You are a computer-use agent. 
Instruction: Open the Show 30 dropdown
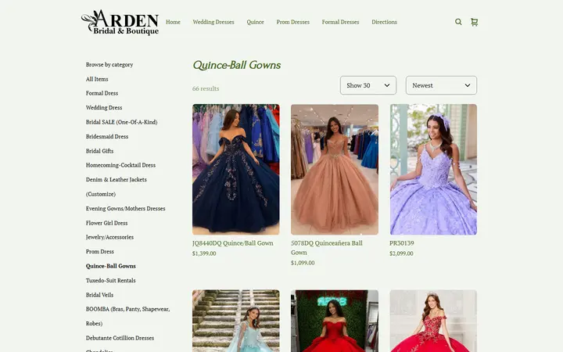click(x=368, y=85)
